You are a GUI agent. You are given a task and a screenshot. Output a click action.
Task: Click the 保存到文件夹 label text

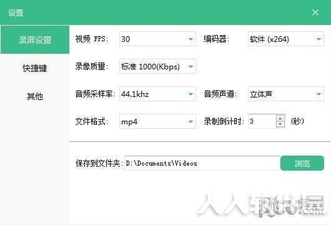coord(99,163)
